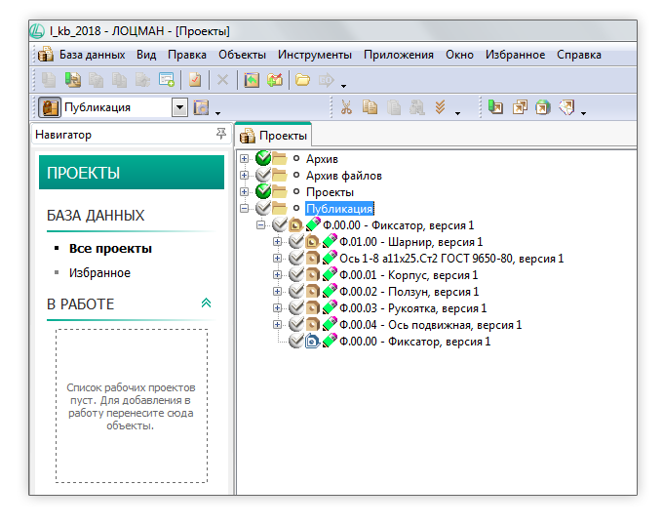The width and height of the screenshot is (663, 526).
Task: Click the folder icon of Архив файлов
Action: pyautogui.click(x=280, y=176)
